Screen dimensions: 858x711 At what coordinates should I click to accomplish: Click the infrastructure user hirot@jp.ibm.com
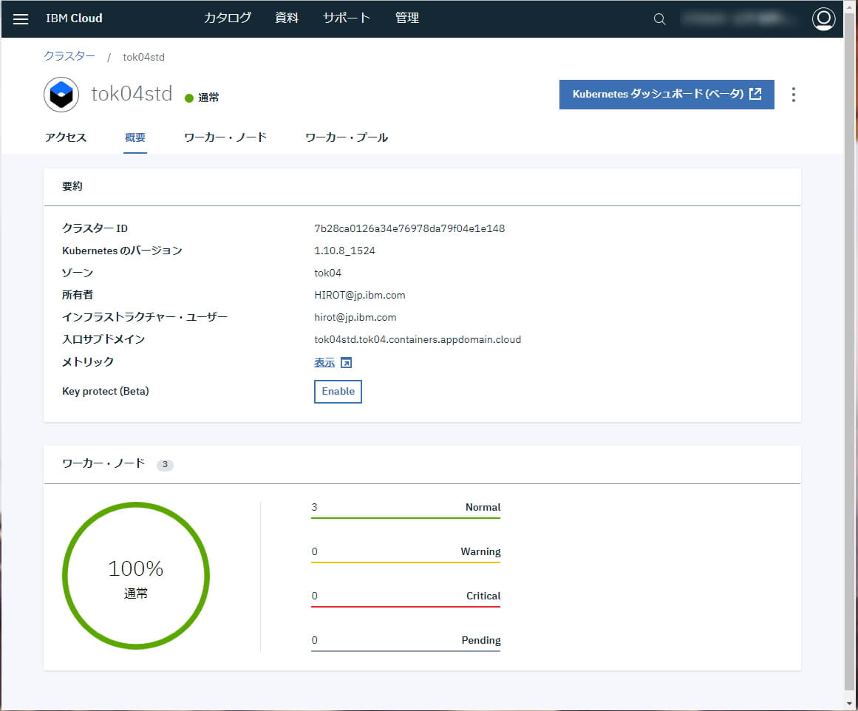click(355, 318)
